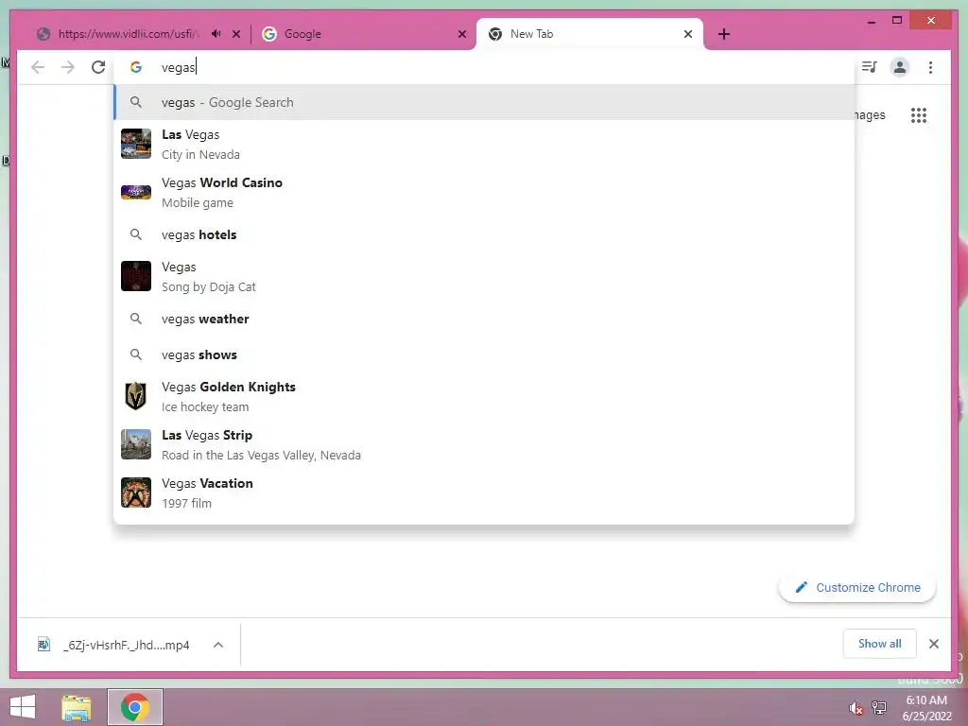The width and height of the screenshot is (968, 726).
Task: Click the network tray icon
Action: pos(879,707)
